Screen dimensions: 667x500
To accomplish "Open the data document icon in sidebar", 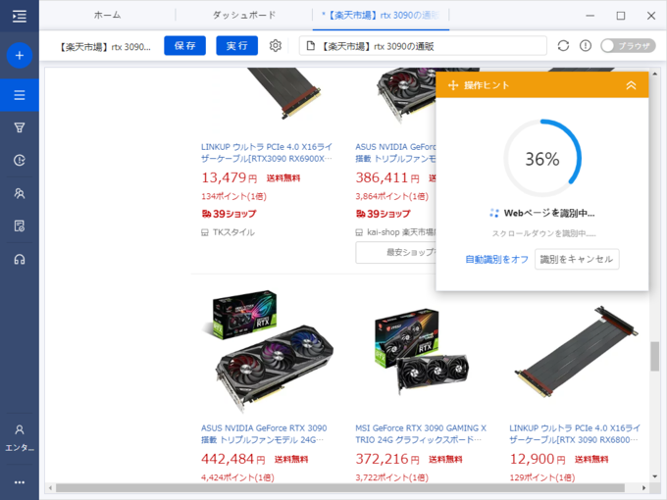I will [x=20, y=225].
